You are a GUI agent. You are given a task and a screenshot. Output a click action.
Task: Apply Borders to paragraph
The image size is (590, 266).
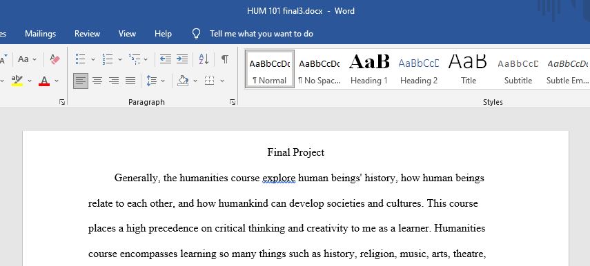(210, 81)
